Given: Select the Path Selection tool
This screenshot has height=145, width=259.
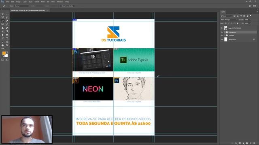Looking at the screenshot, I should 2,42.
